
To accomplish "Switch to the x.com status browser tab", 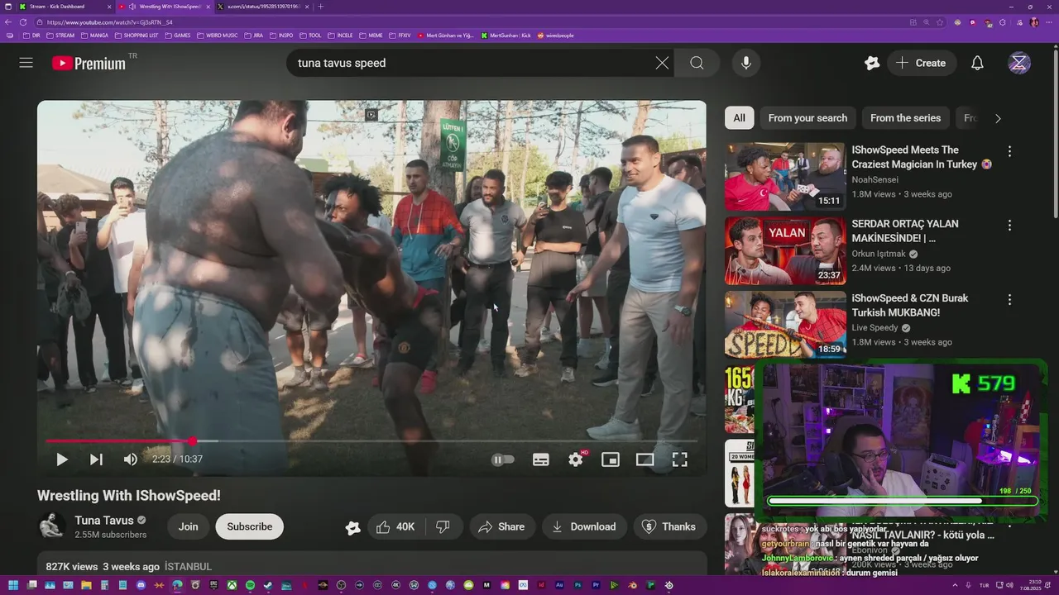I will [263, 7].
